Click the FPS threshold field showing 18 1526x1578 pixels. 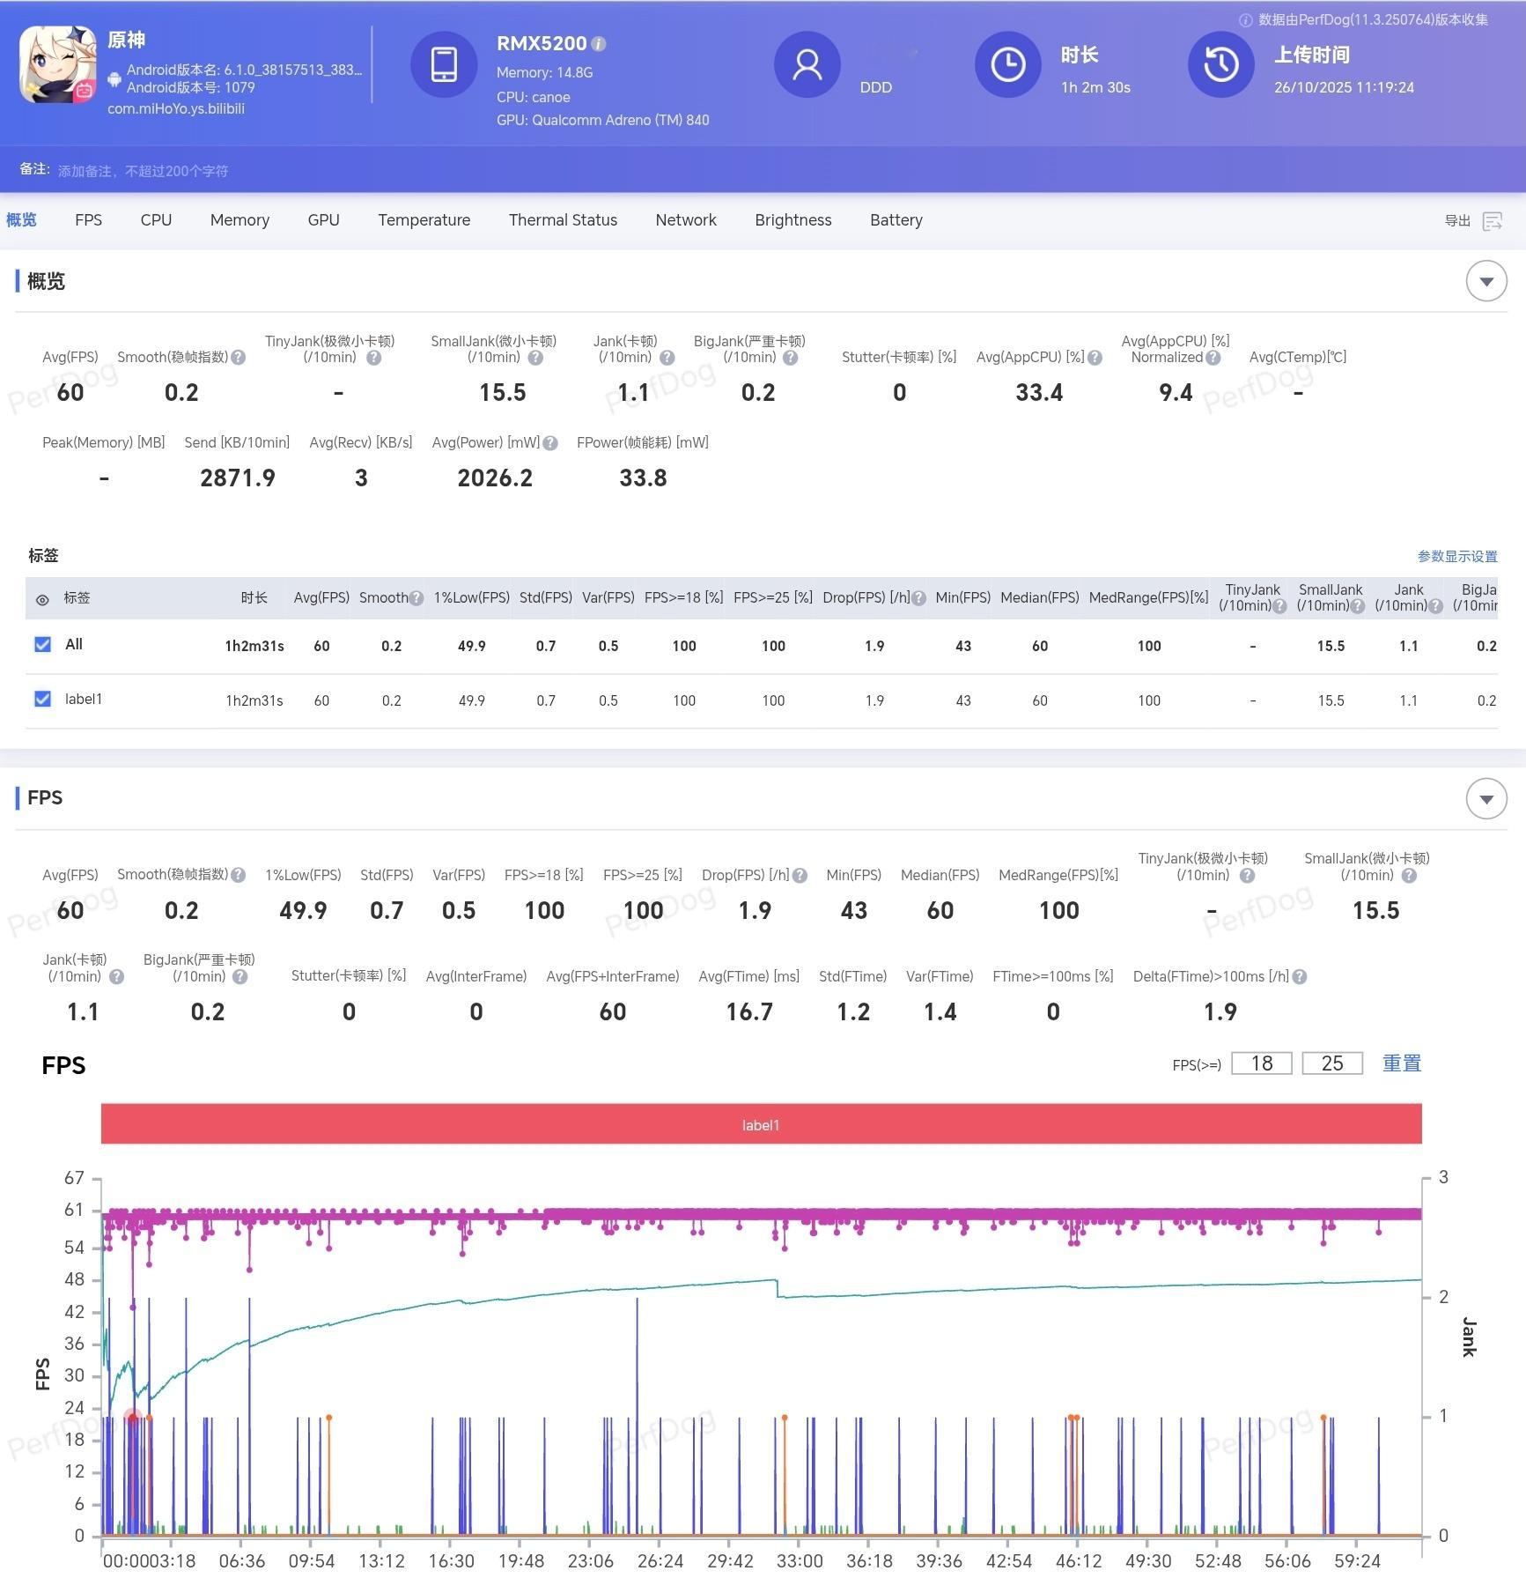(1262, 1063)
